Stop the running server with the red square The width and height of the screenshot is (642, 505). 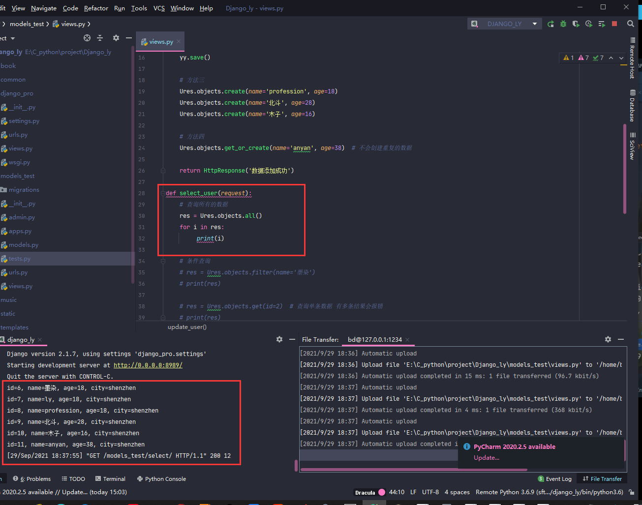click(x=614, y=24)
